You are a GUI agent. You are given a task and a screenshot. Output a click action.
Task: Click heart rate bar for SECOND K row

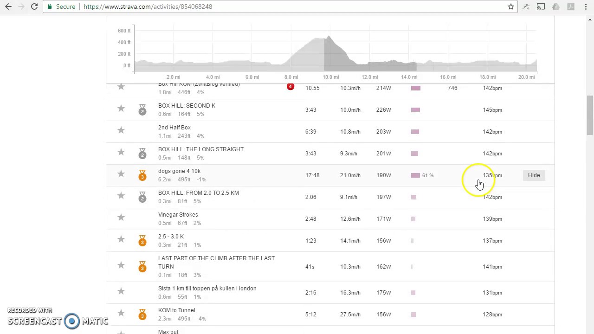(415, 110)
